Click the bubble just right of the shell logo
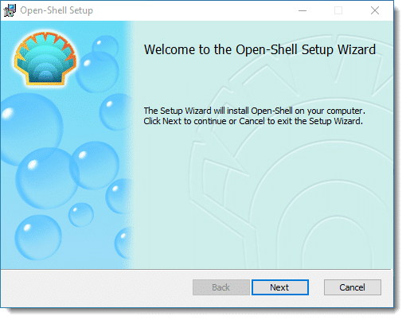 (98, 72)
